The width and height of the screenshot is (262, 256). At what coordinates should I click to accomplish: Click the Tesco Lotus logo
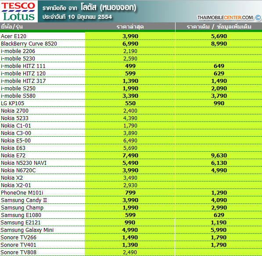(19, 11)
